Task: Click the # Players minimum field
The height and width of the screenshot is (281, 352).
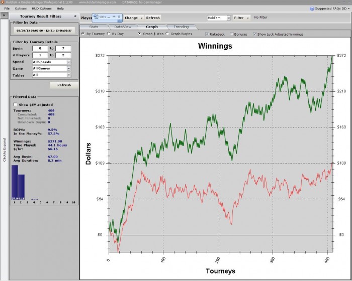Action: pyautogui.click(x=40, y=55)
